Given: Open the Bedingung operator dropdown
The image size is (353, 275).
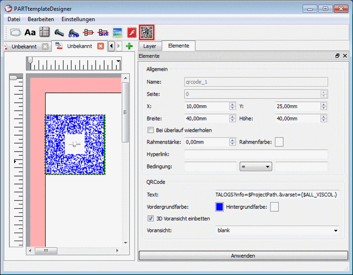Looking at the screenshot, I should pyautogui.click(x=256, y=167).
